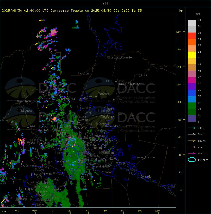Click the 'Catitas' map label

[132, 170]
